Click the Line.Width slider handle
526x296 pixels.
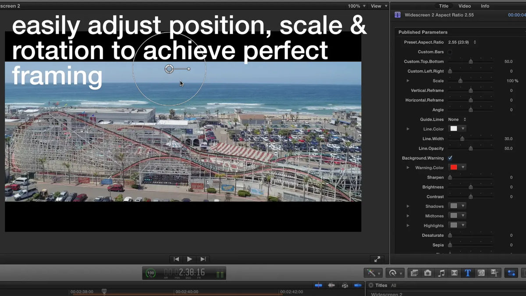[x=462, y=139]
